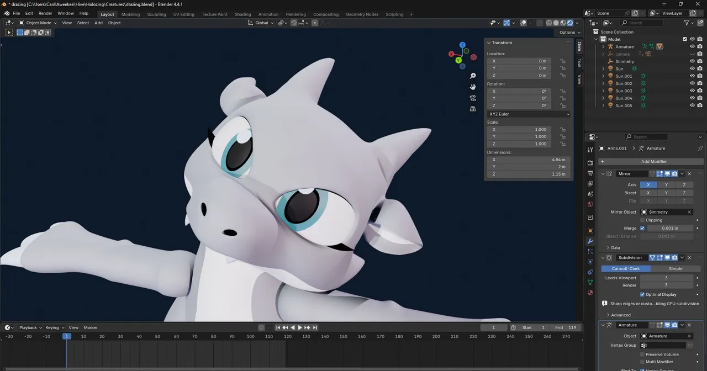707x371 pixels.
Task: Open Output properties tab icon
Action: click(590, 173)
